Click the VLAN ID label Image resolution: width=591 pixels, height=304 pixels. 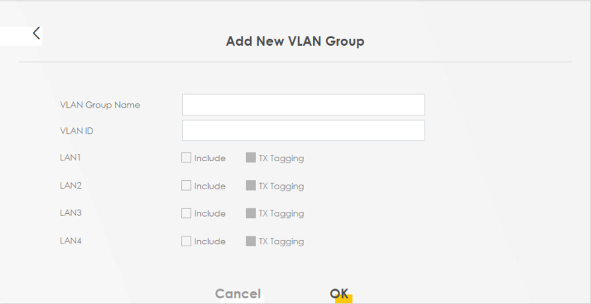coord(77,131)
